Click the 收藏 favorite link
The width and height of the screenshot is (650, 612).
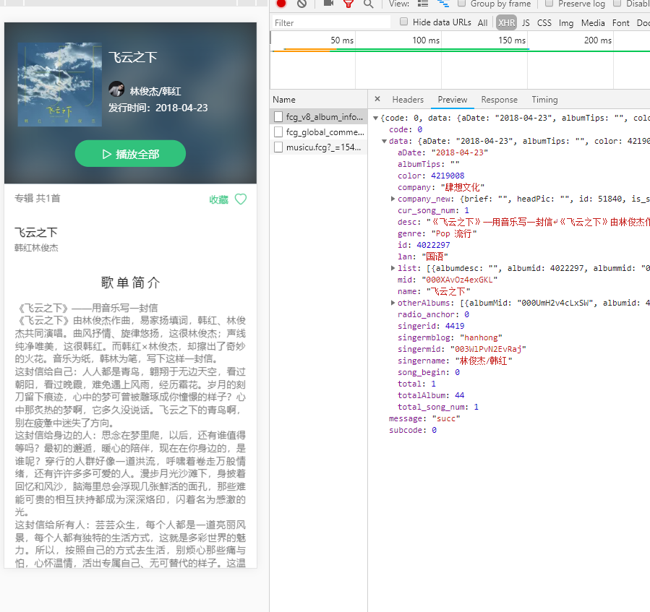tap(218, 199)
